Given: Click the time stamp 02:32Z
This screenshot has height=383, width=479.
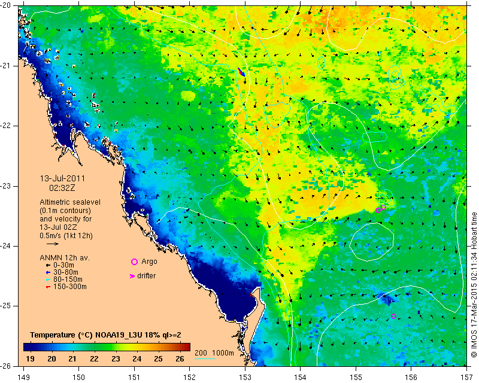Looking at the screenshot, I should (62, 188).
